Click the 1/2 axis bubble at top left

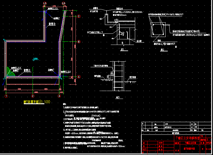click(45, 3)
